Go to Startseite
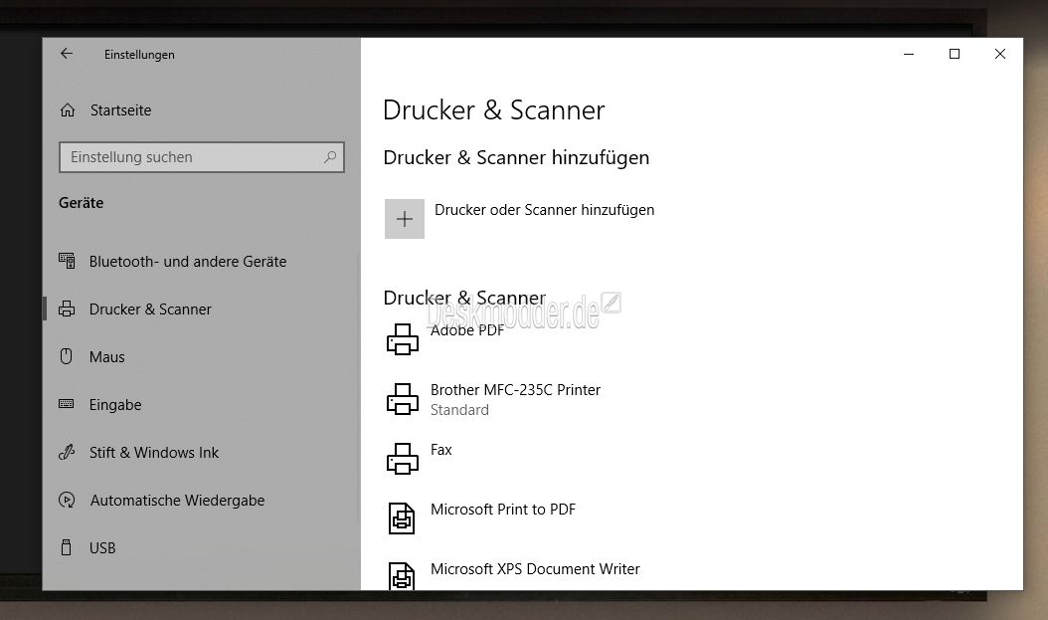Image resolution: width=1048 pixels, height=620 pixels. (121, 110)
